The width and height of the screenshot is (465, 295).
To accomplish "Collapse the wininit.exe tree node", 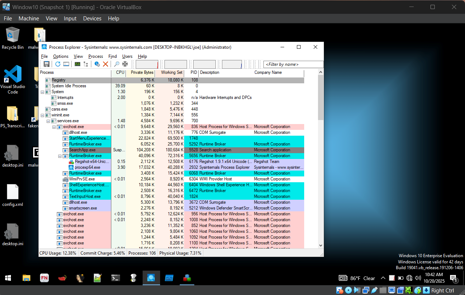I will [42, 115].
